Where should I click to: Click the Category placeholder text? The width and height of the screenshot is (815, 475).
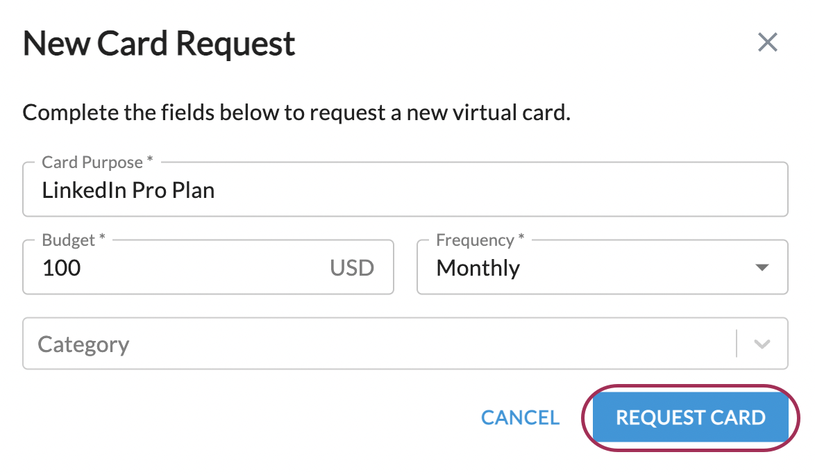click(83, 344)
